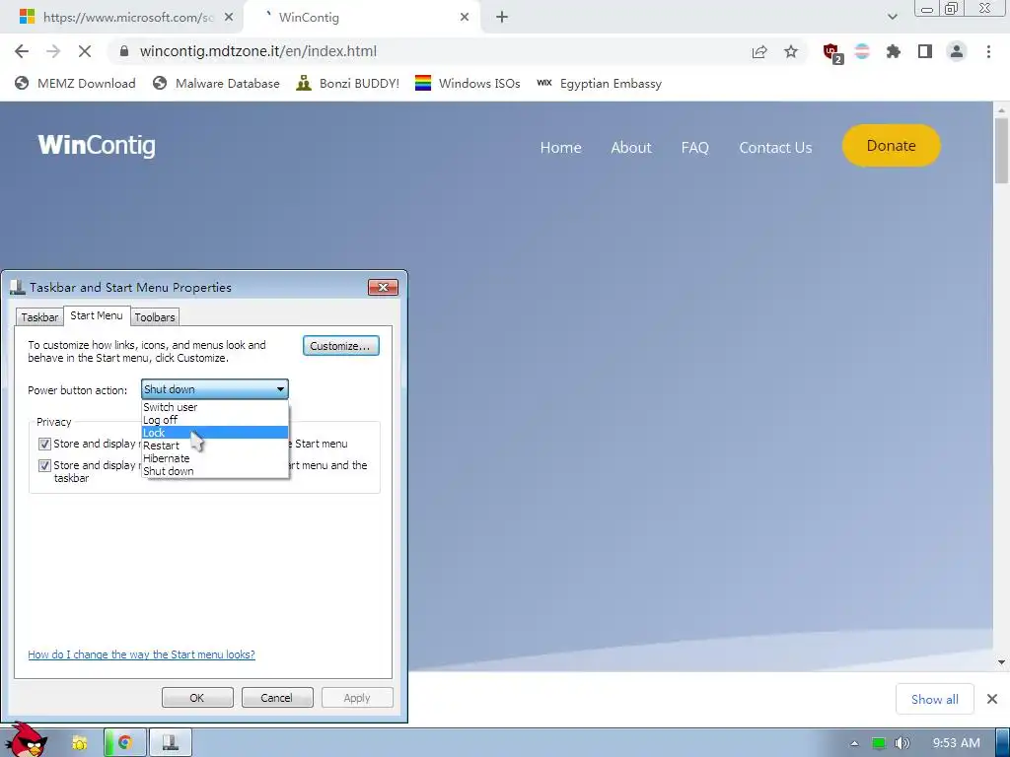Open Egyptian Embassy bookmark
Viewport: 1010px width, 757px height.
coord(599,83)
